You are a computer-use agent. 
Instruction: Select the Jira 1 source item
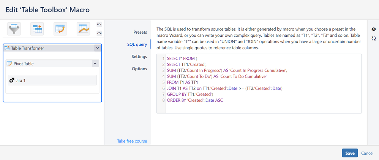pos(52,80)
